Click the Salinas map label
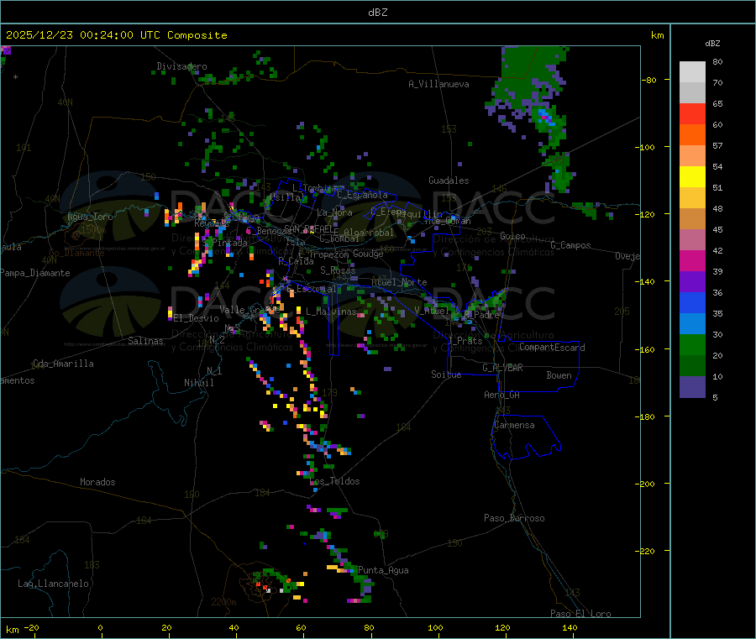The height and width of the screenshot is (639, 756). click(145, 341)
